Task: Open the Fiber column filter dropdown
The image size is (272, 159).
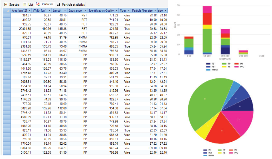Action: coord(129,10)
